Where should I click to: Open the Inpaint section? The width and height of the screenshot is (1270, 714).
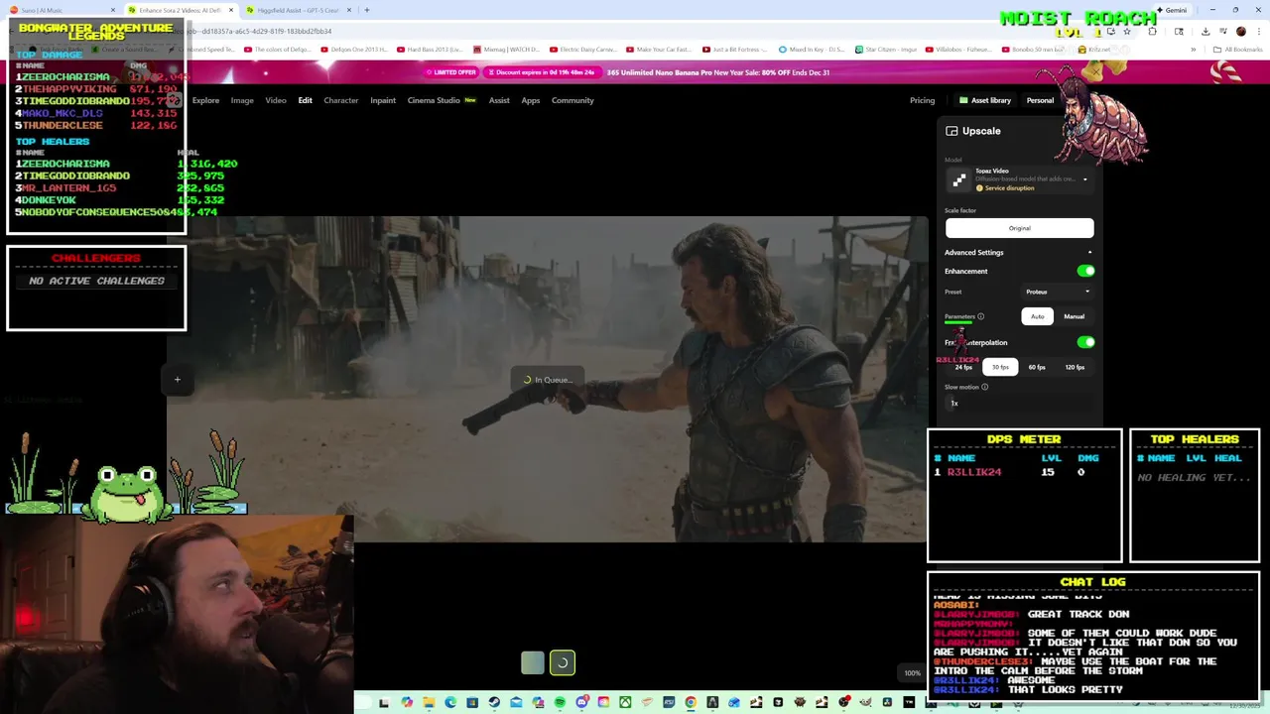[x=383, y=100]
